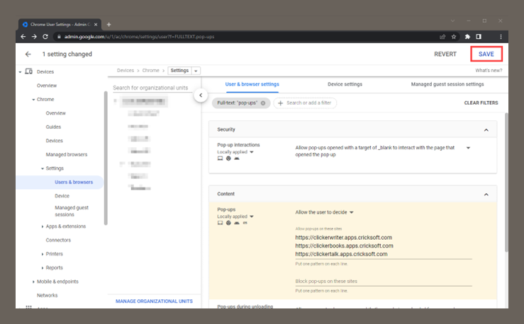
Task: Open the Settings breadcrumb dropdown
Action: pyautogui.click(x=196, y=71)
